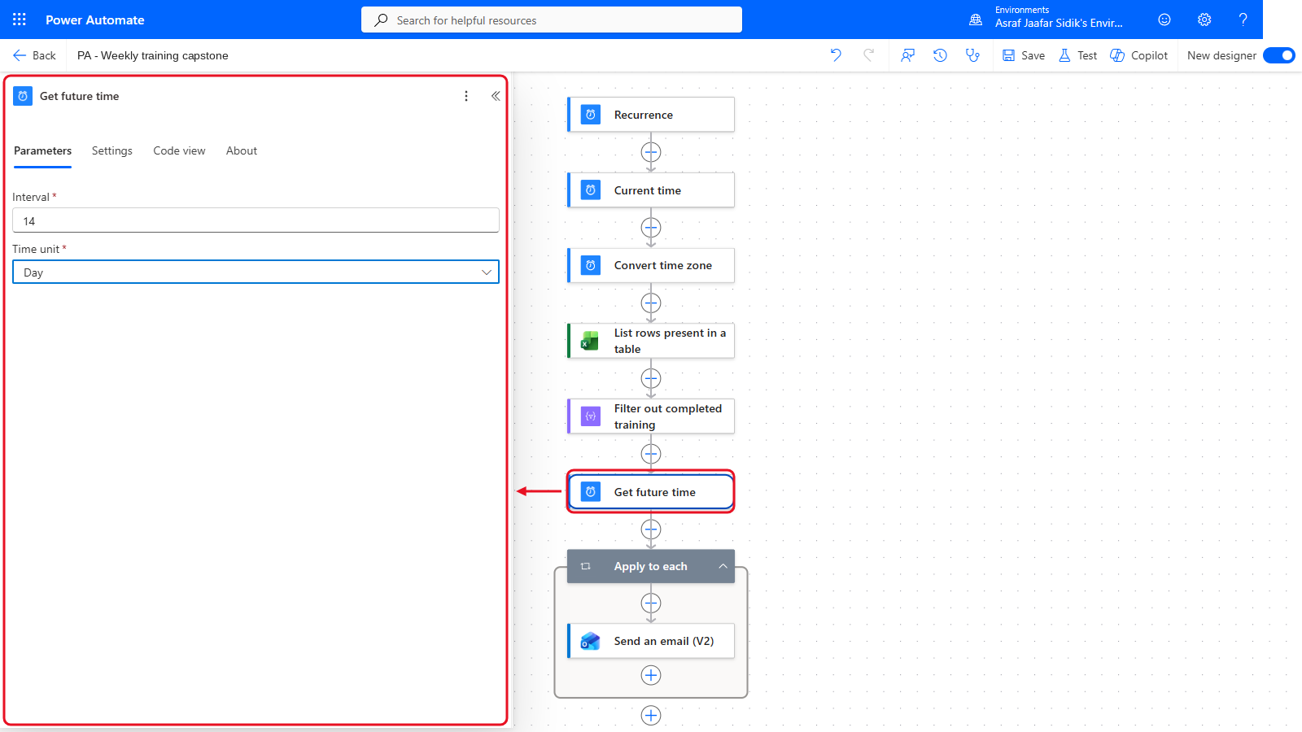1302x732 pixels.
Task: Switch to the About tab
Action: click(242, 151)
